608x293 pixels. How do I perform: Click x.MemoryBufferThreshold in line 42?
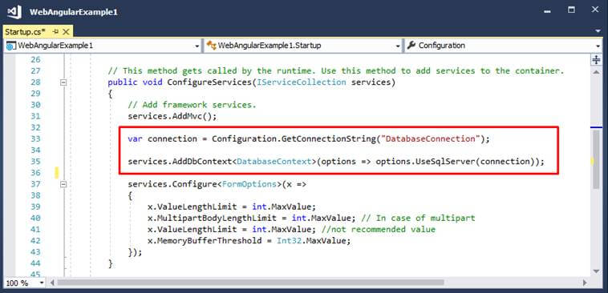point(205,241)
